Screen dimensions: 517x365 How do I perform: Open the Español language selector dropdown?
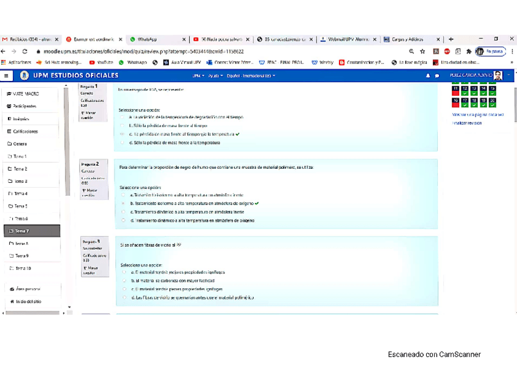250,76
